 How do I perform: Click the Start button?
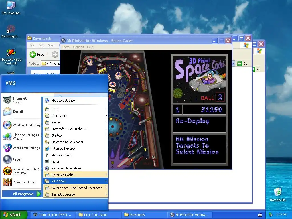coord(14,215)
